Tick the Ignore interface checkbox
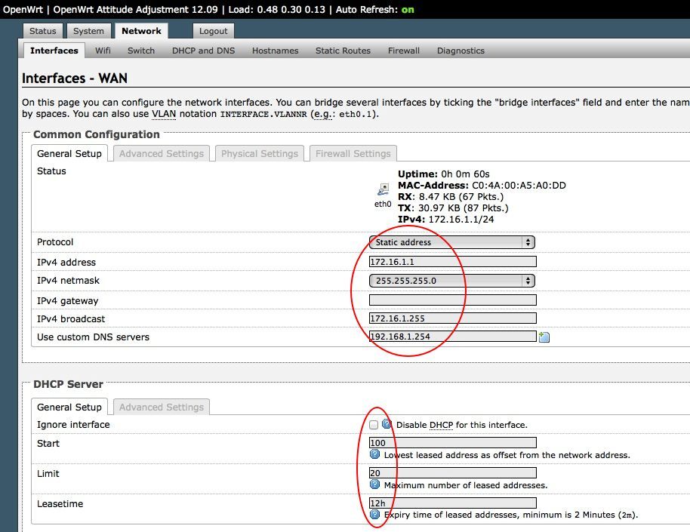The width and height of the screenshot is (690, 532). [374, 425]
